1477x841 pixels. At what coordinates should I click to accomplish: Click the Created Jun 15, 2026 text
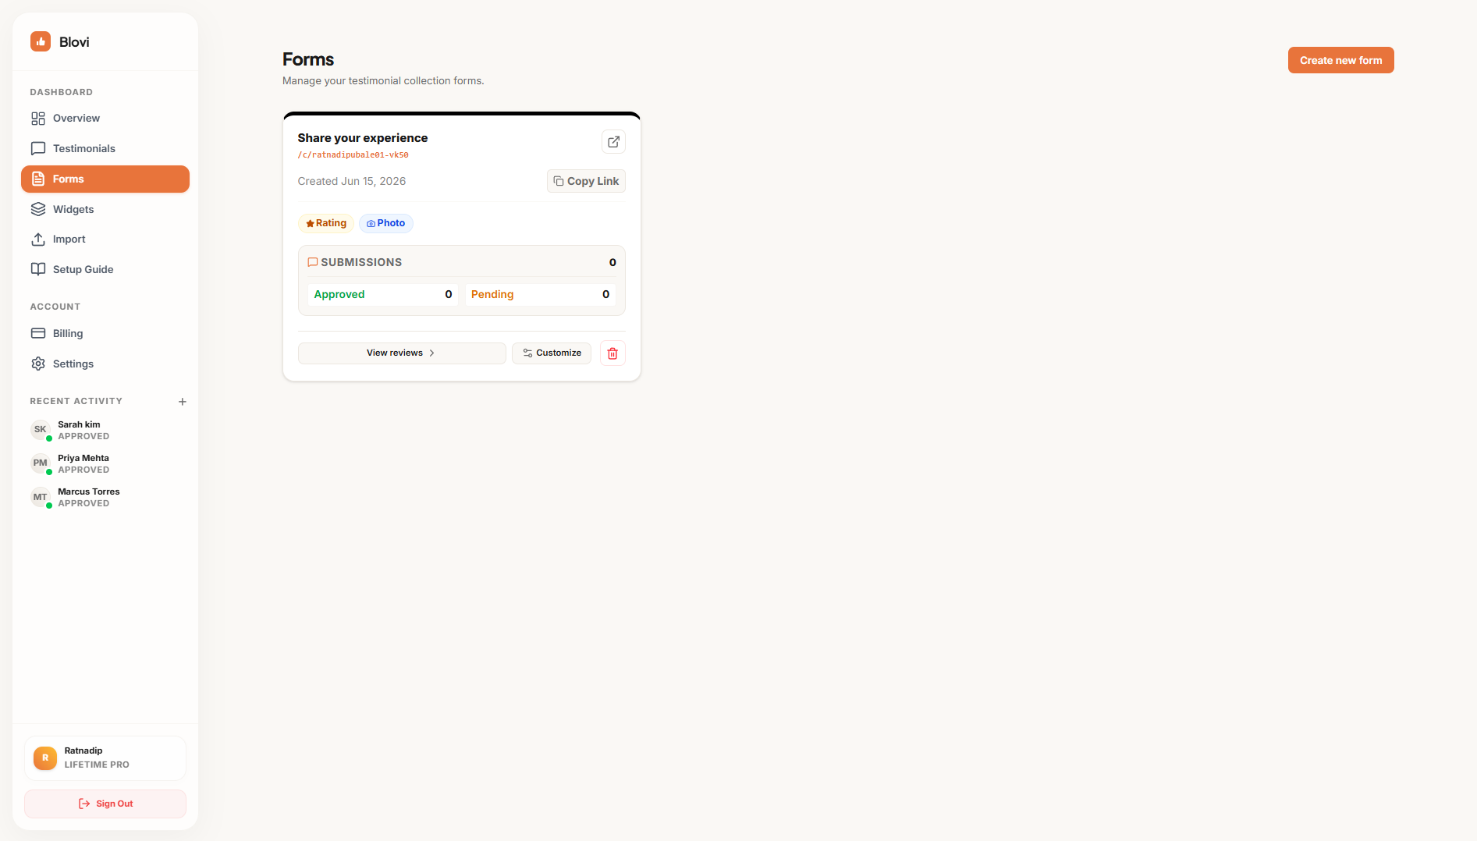pos(352,181)
